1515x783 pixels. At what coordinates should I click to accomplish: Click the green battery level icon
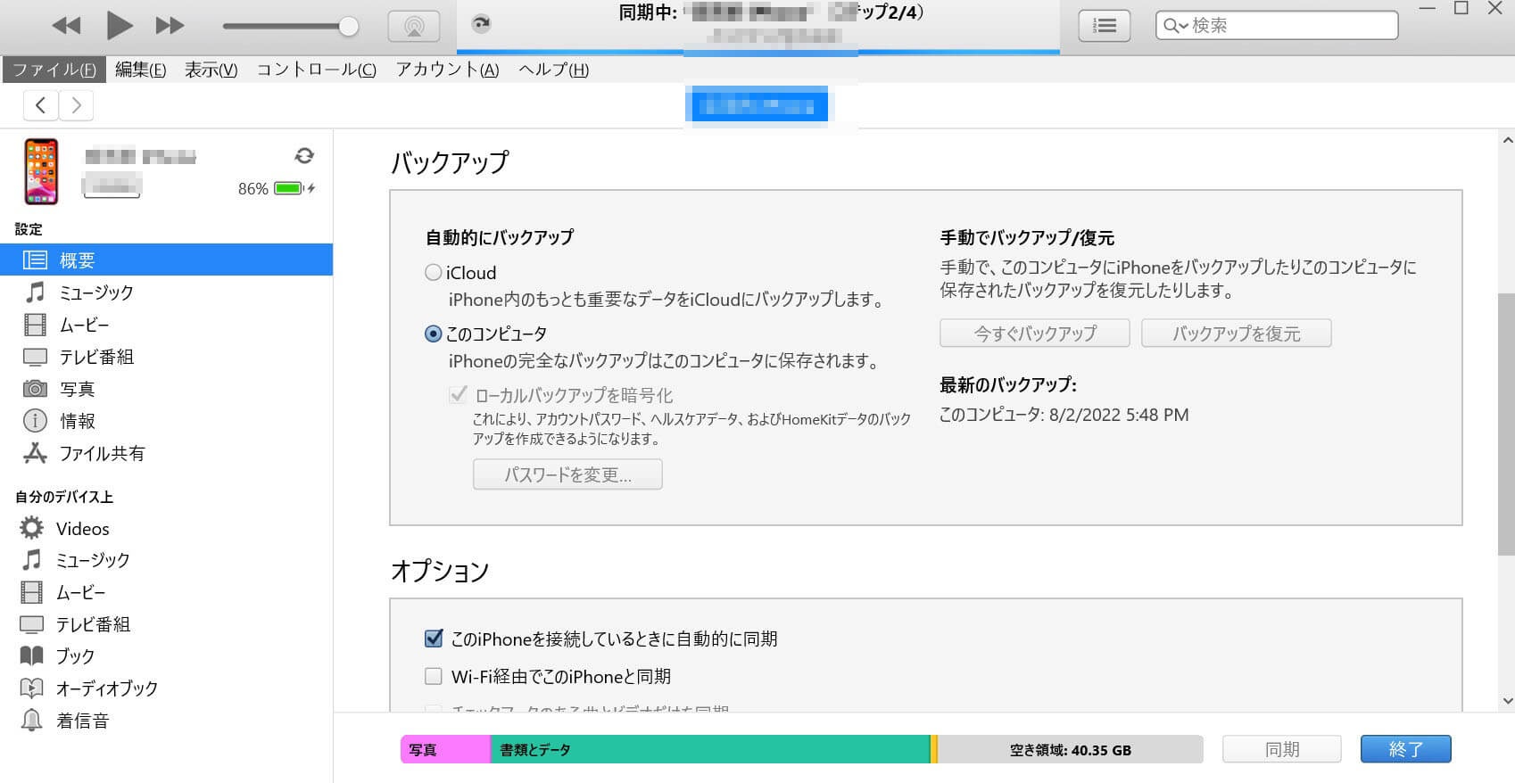[x=289, y=188]
